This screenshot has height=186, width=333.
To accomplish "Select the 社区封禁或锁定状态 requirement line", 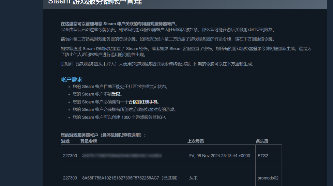I will (120, 87).
